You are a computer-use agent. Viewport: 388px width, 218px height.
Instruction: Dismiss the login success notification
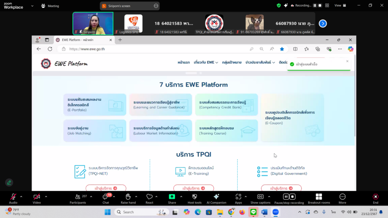coord(347,61)
